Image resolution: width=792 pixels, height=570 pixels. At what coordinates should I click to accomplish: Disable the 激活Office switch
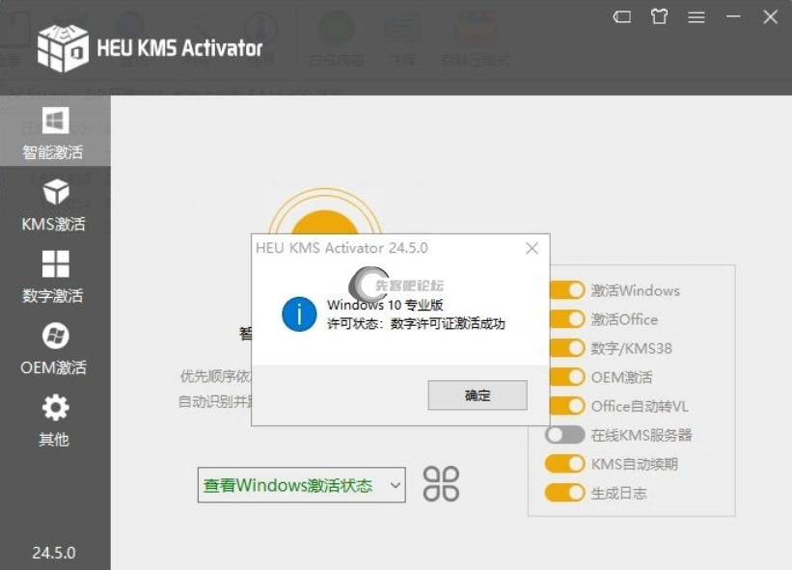(x=565, y=319)
